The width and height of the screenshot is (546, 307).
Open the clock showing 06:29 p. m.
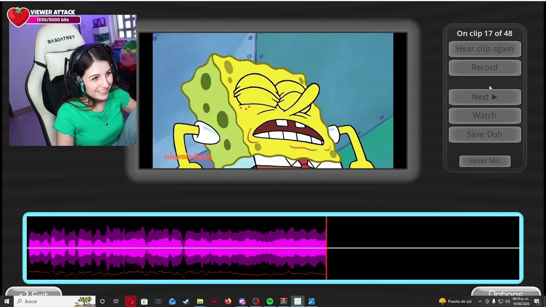coord(521,301)
